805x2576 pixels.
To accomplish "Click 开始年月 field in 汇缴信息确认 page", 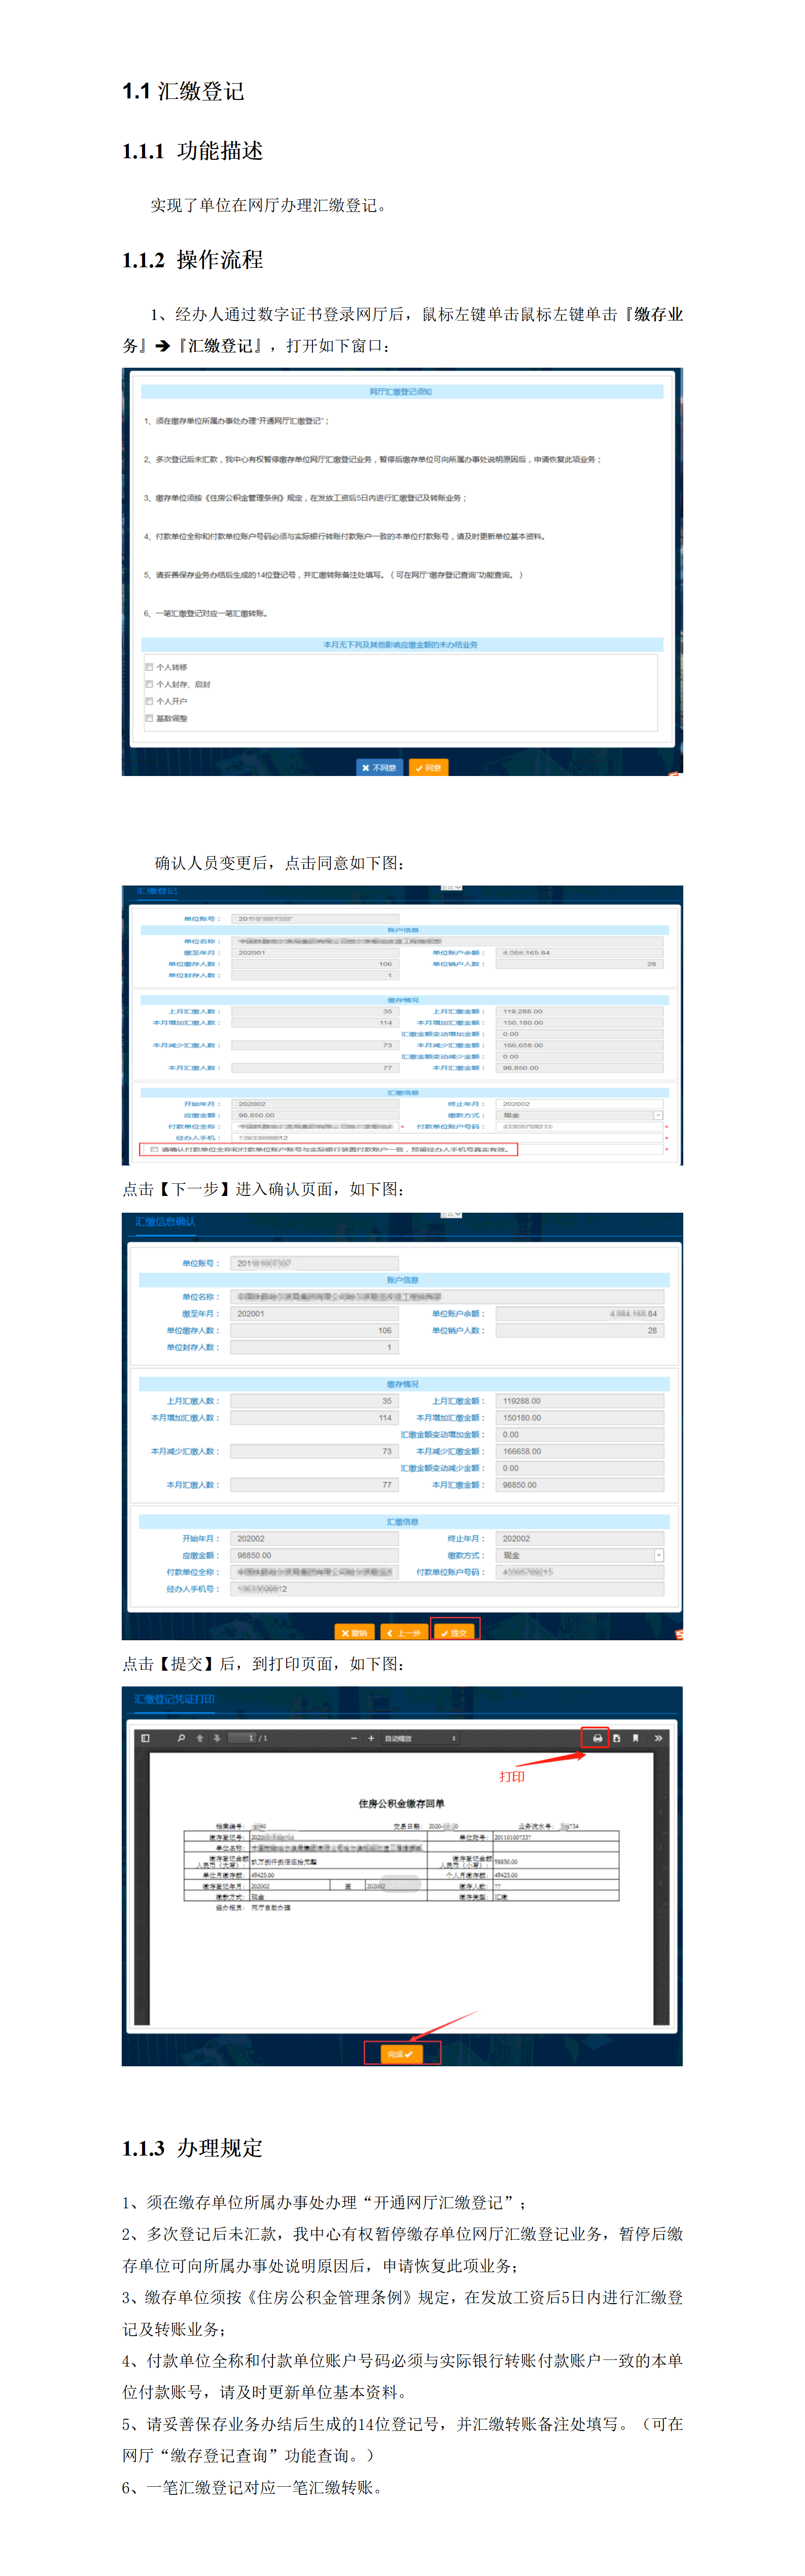I will [315, 1538].
